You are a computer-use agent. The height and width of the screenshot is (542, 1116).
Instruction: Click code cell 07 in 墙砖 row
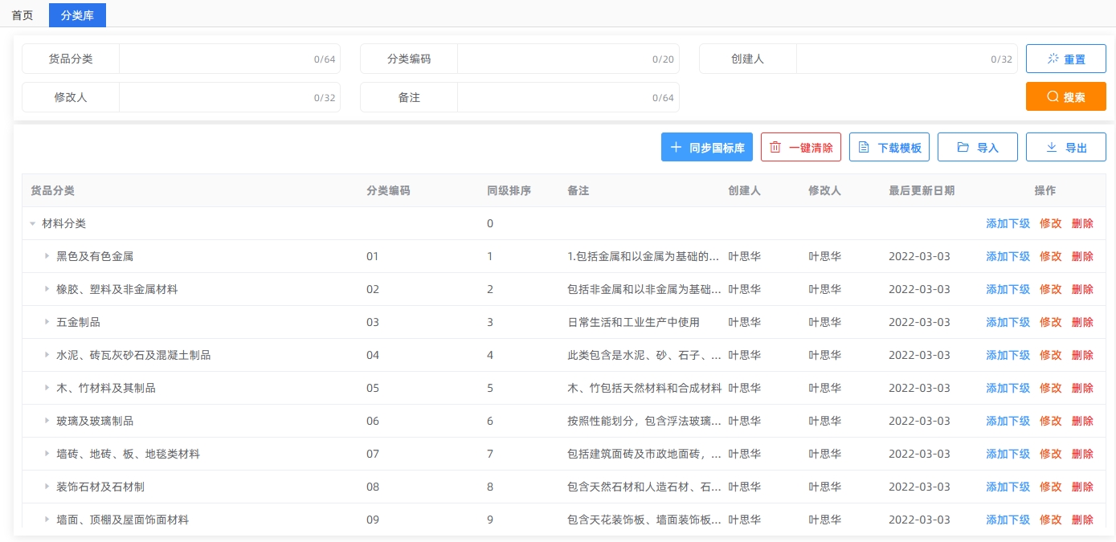point(373,454)
